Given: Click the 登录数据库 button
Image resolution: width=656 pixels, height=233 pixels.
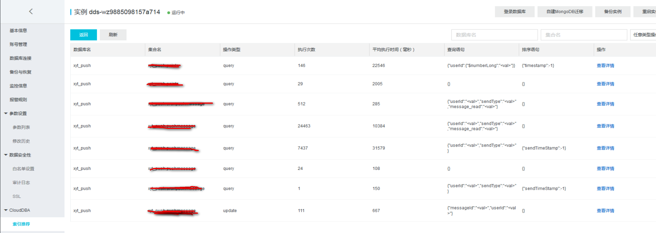Looking at the screenshot, I should tap(515, 12).
